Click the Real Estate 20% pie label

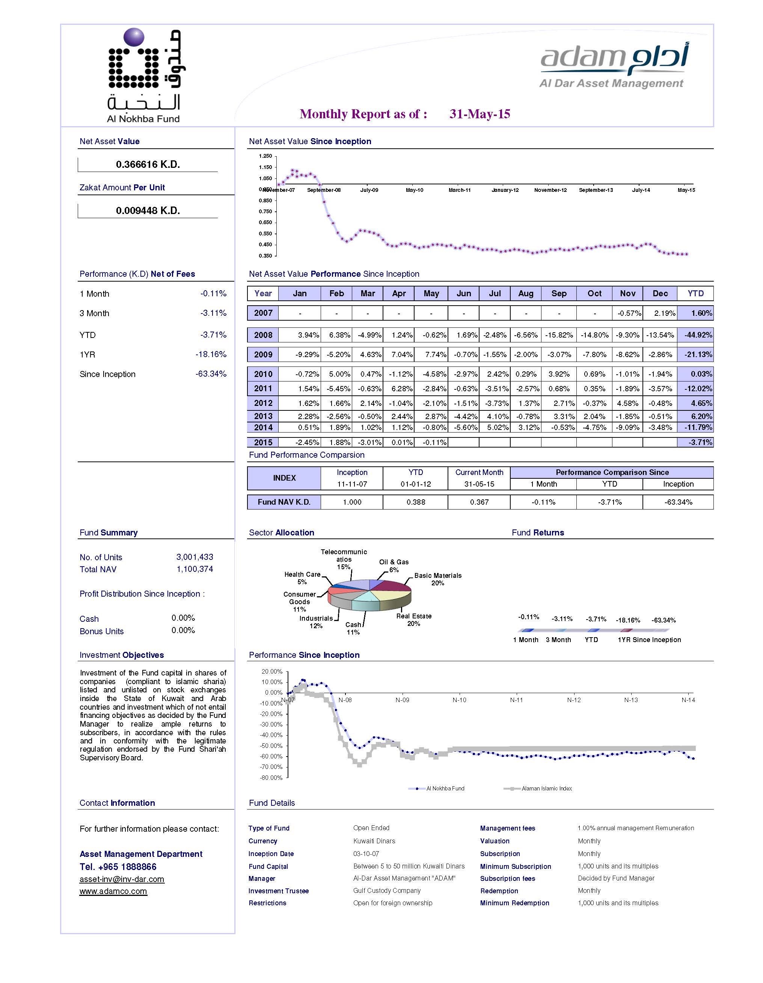pos(414,620)
